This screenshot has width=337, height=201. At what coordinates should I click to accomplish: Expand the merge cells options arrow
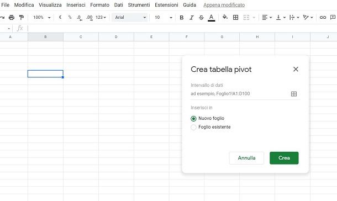[x=254, y=18]
